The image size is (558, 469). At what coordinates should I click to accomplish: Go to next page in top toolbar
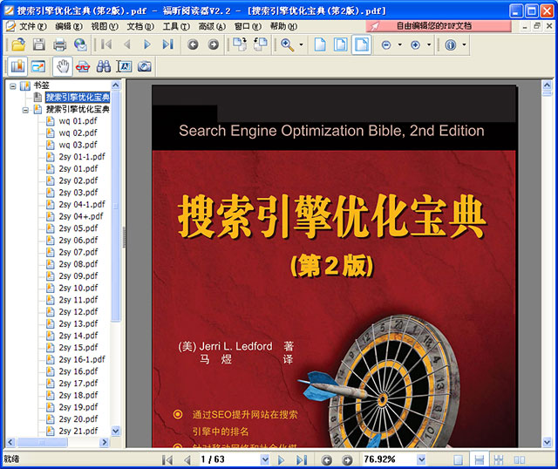[147, 44]
